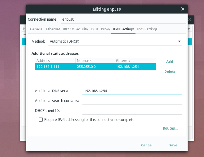The image size is (204, 157).
Task: Click the Connection name field enp5s0
Action: click(123, 19)
